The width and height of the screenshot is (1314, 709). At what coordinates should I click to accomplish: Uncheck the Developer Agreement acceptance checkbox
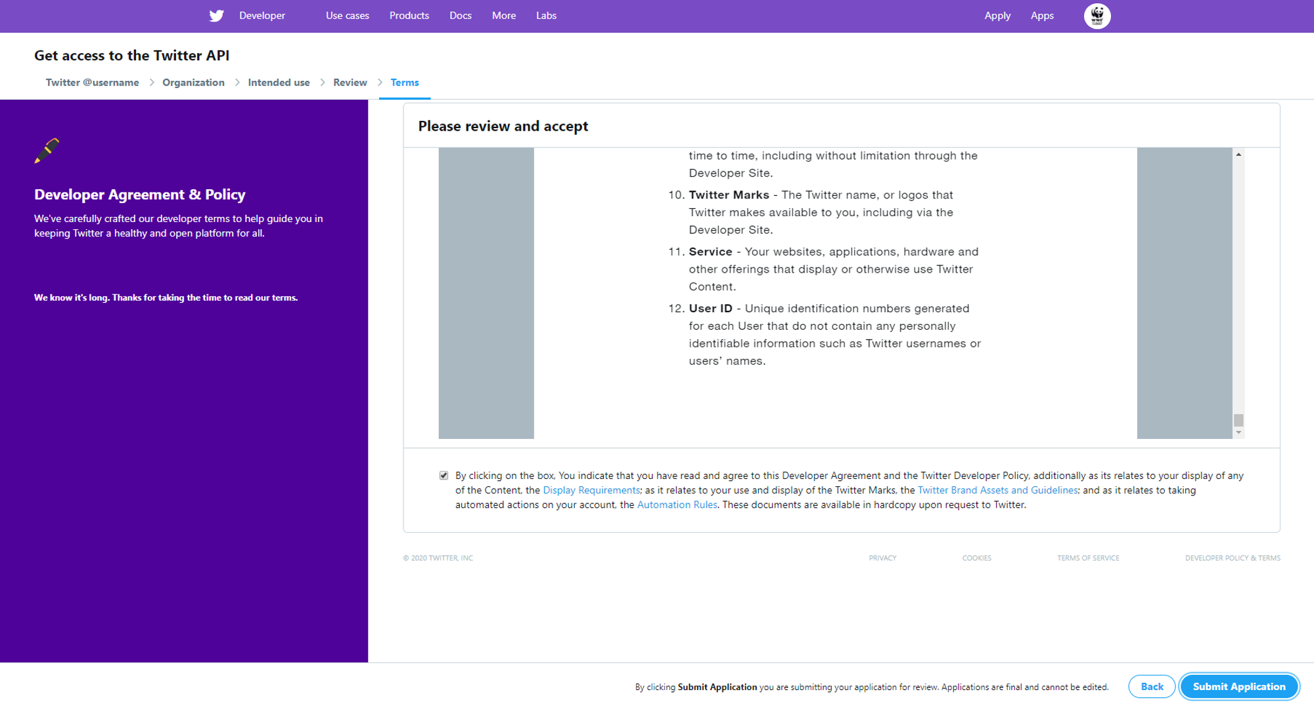444,476
